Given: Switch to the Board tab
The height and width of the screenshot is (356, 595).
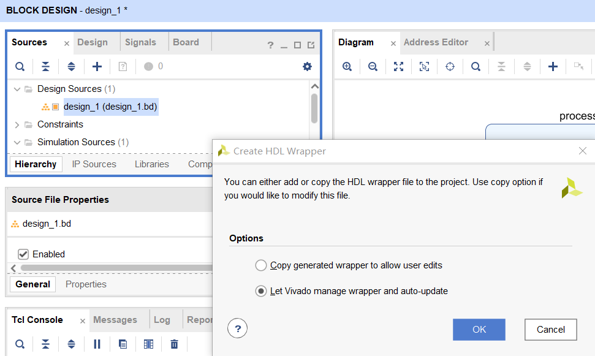Looking at the screenshot, I should click(186, 42).
